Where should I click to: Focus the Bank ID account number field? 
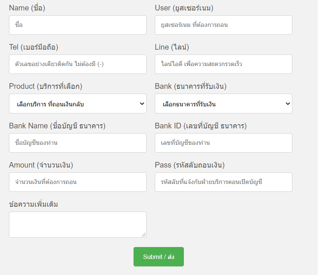pyautogui.click(x=223, y=143)
